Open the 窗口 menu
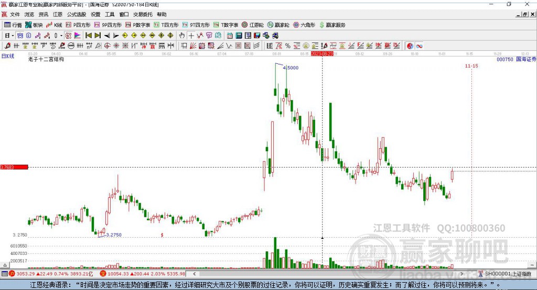The height and width of the screenshot is (290, 537). click(124, 14)
